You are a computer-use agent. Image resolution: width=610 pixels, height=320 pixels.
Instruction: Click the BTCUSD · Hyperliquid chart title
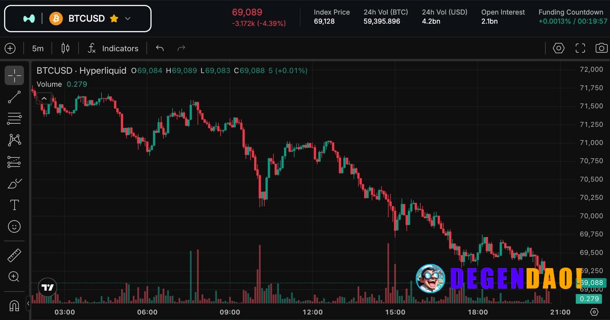(x=81, y=70)
